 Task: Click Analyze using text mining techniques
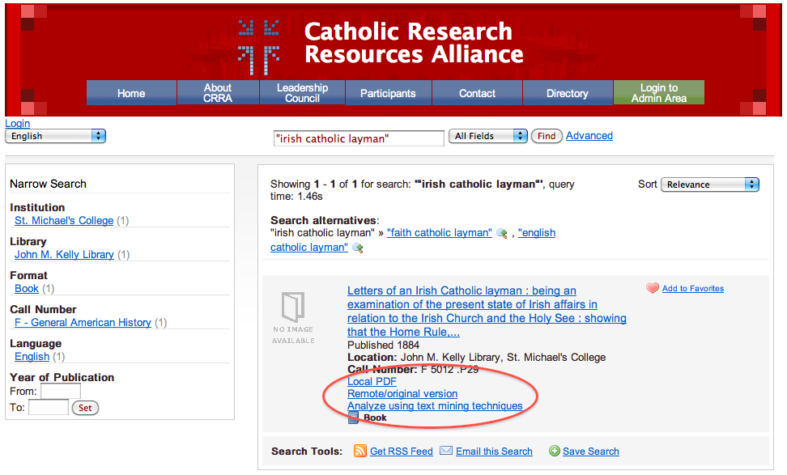[x=435, y=406]
